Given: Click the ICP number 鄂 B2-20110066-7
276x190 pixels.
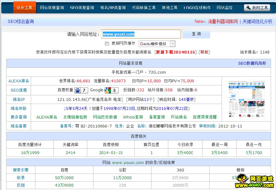Looking at the screenshot, I should 93,126.
